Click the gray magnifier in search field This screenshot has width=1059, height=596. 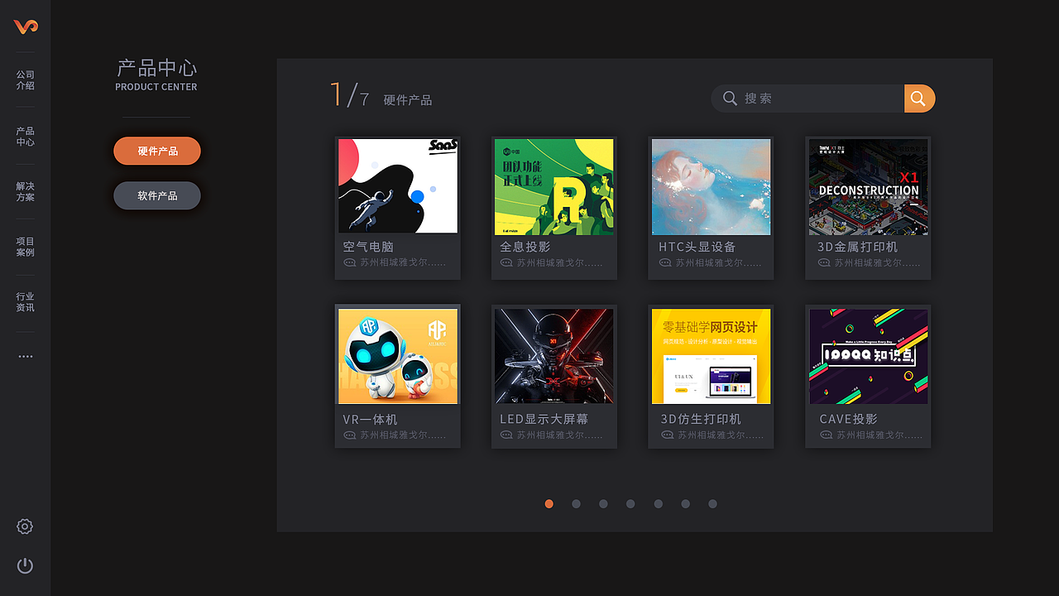(x=730, y=99)
